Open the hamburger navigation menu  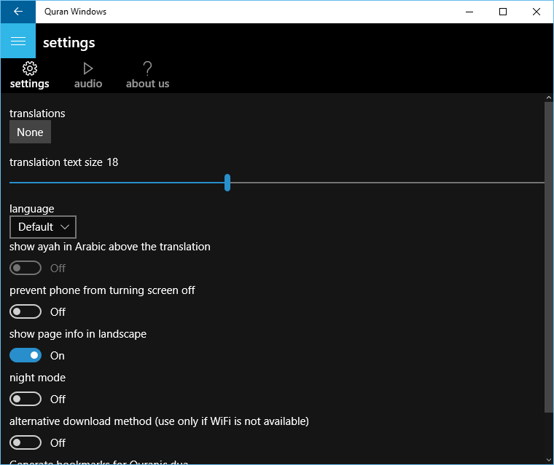[17, 41]
